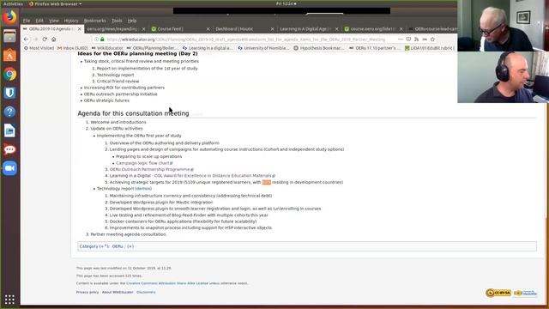Click the Pocket save icon in URL bar
Screen dimensions: 549x309
[408, 39]
